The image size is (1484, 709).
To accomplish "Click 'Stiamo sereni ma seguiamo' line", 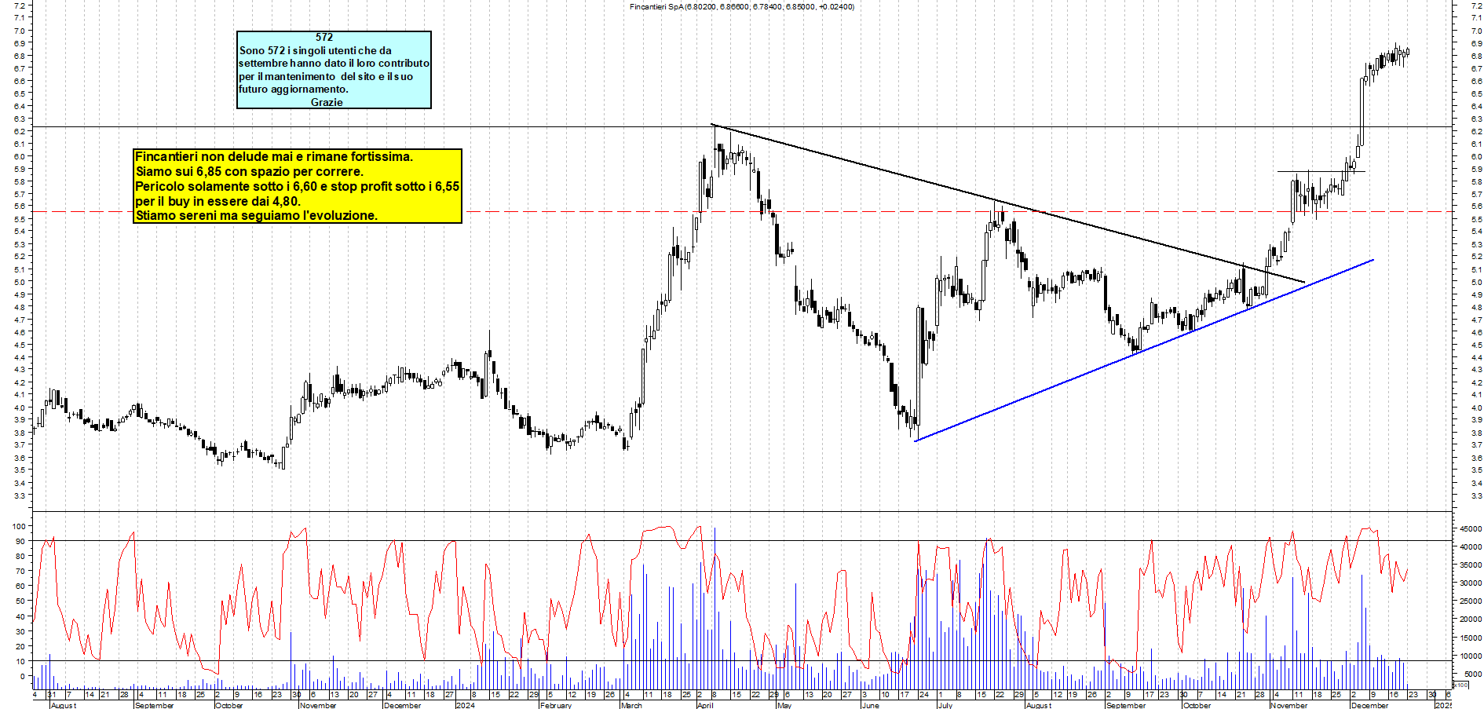I will point(256,215).
